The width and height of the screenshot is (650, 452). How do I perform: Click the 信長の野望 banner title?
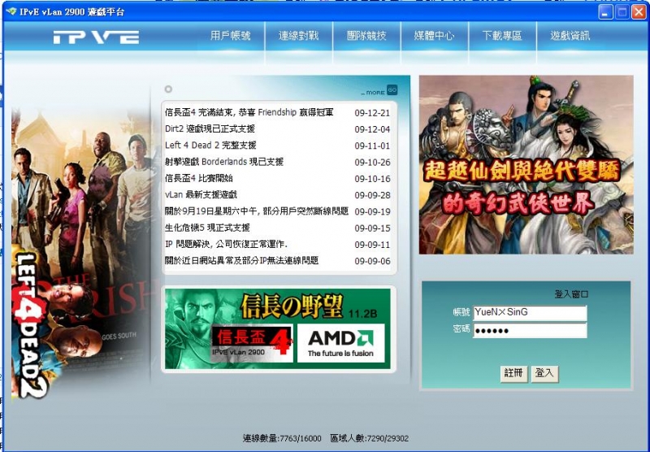click(292, 306)
